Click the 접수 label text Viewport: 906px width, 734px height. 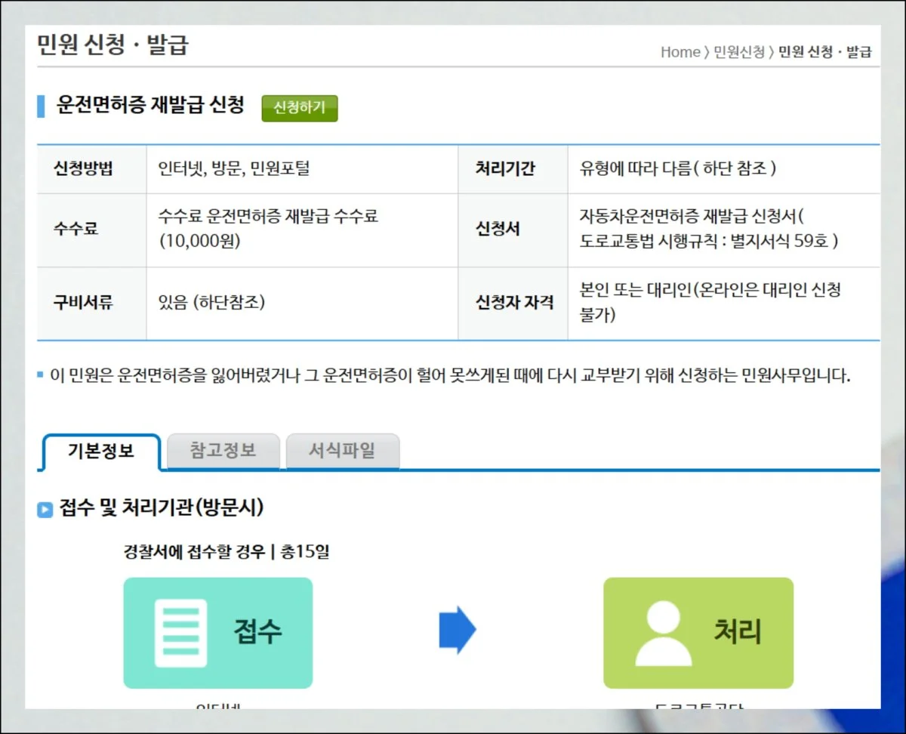point(257,631)
